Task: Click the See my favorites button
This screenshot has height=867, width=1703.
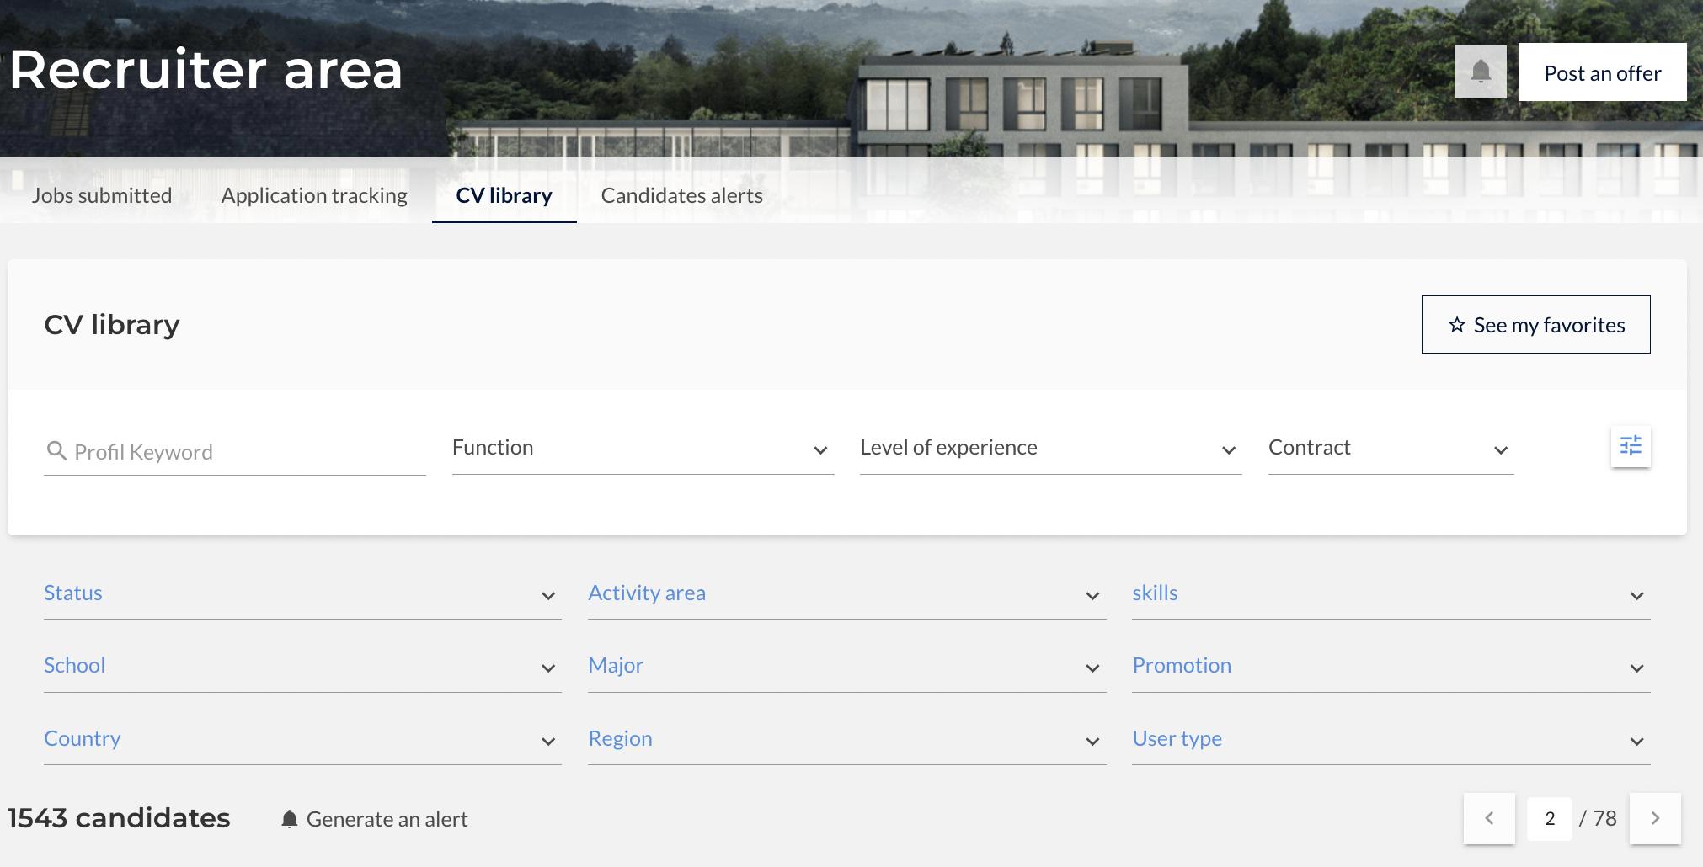Action: pyautogui.click(x=1535, y=325)
